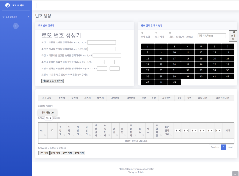
Task: Check the select-all checkbox in table header
Action: pyautogui.click(x=52, y=130)
